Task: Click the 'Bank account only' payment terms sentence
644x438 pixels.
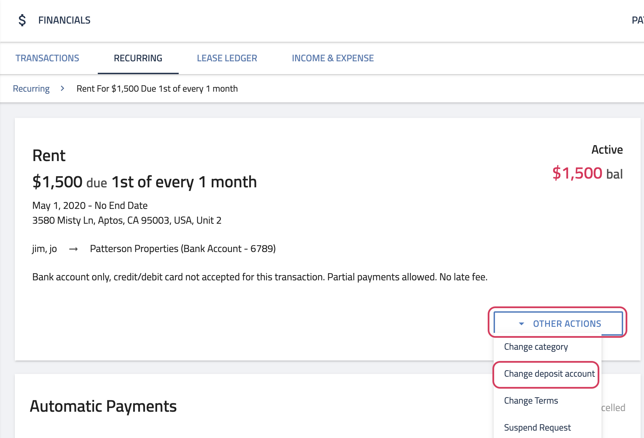Action: 260,277
